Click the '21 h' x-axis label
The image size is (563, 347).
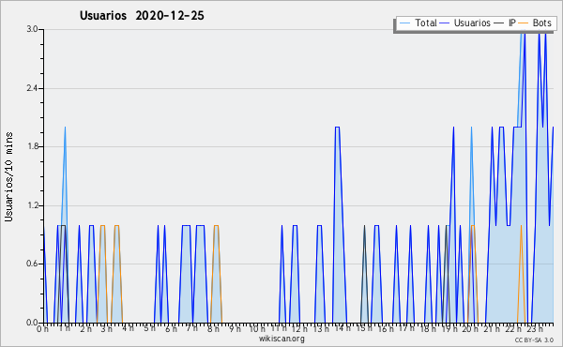[492, 328]
